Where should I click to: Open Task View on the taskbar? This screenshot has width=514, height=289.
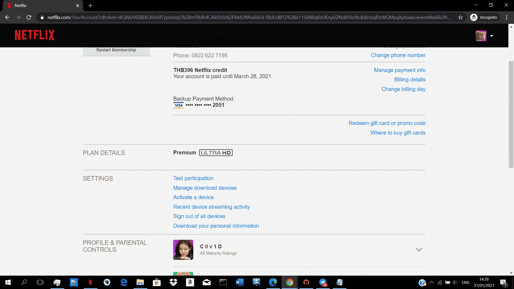(40, 282)
